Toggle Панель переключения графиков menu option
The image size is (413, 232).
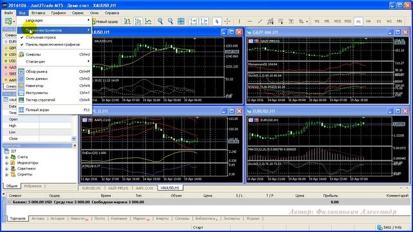(x=54, y=44)
